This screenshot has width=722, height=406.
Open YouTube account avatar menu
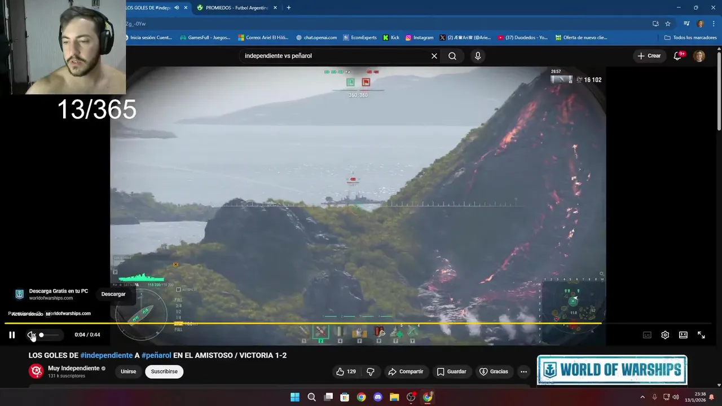click(699, 56)
